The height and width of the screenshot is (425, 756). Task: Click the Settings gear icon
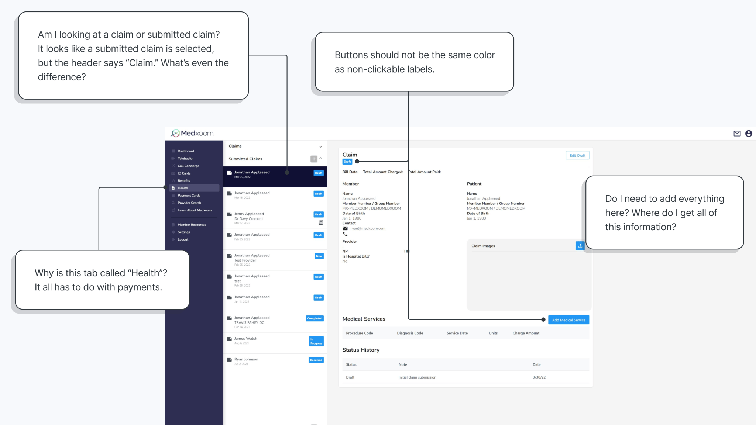(173, 232)
